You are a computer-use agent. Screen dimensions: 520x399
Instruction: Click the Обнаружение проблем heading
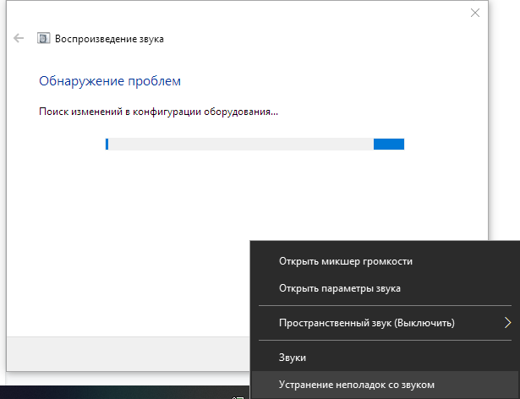pos(110,81)
